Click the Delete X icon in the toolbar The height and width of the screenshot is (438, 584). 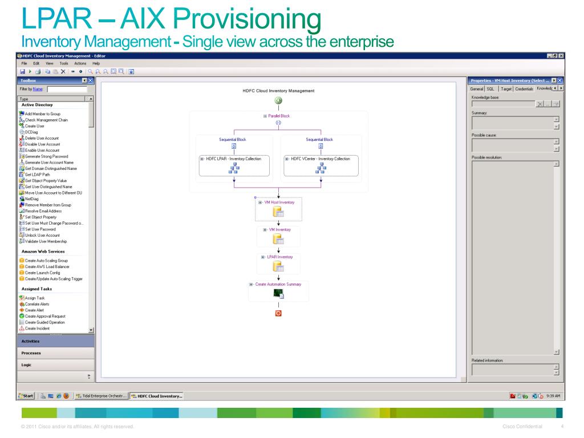(63, 71)
